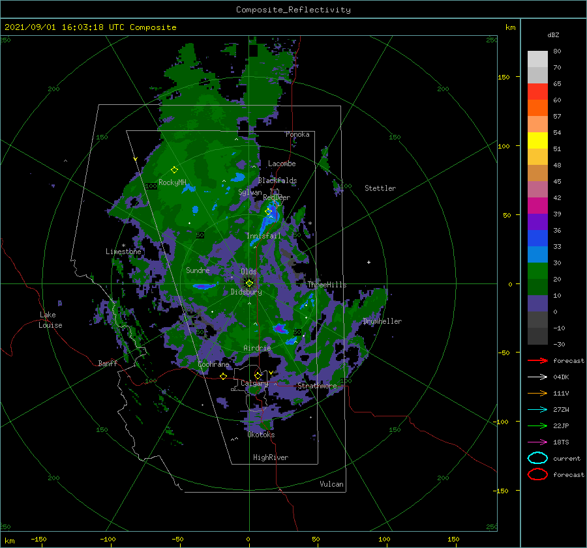Pick the yellow 51–54 dBZ color swatch
The height and width of the screenshot is (548, 587).
tap(537, 141)
